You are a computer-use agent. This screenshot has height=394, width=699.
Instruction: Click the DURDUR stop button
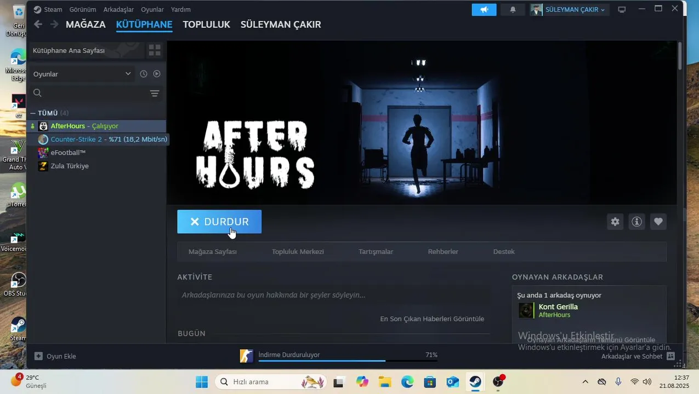(x=219, y=222)
